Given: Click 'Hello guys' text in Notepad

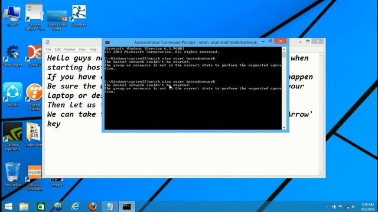Looking at the screenshot, I should [69, 58].
